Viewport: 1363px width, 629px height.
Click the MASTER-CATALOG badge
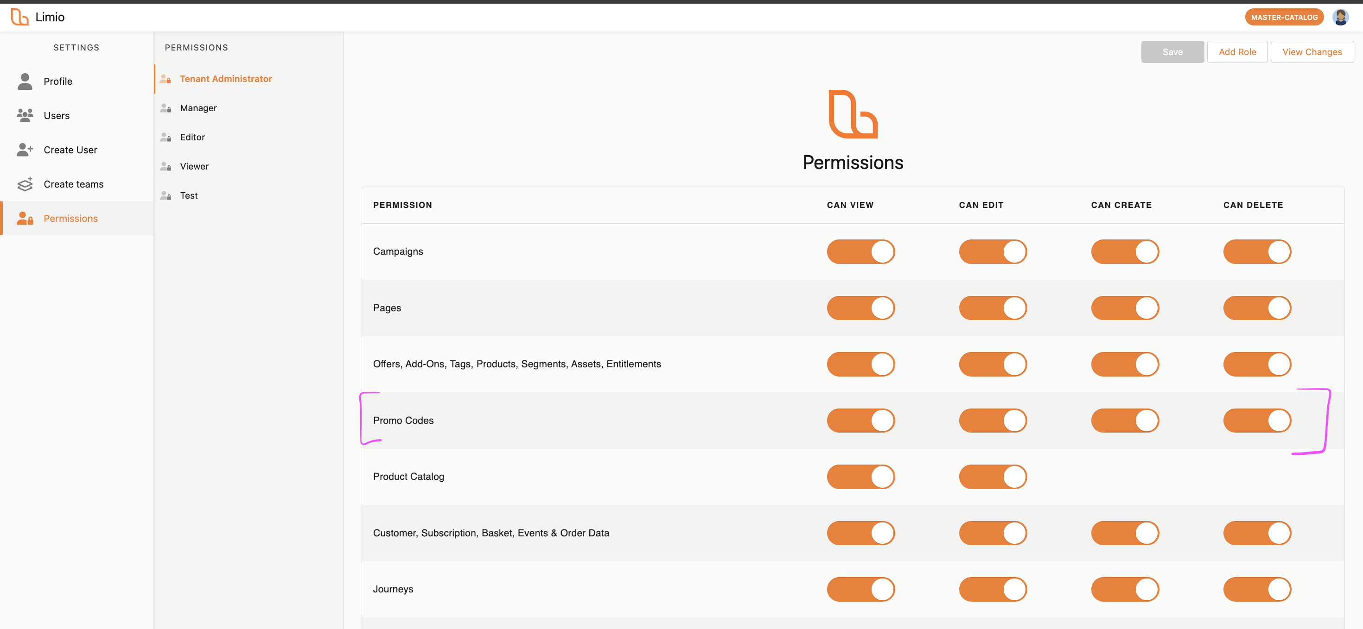click(x=1284, y=17)
